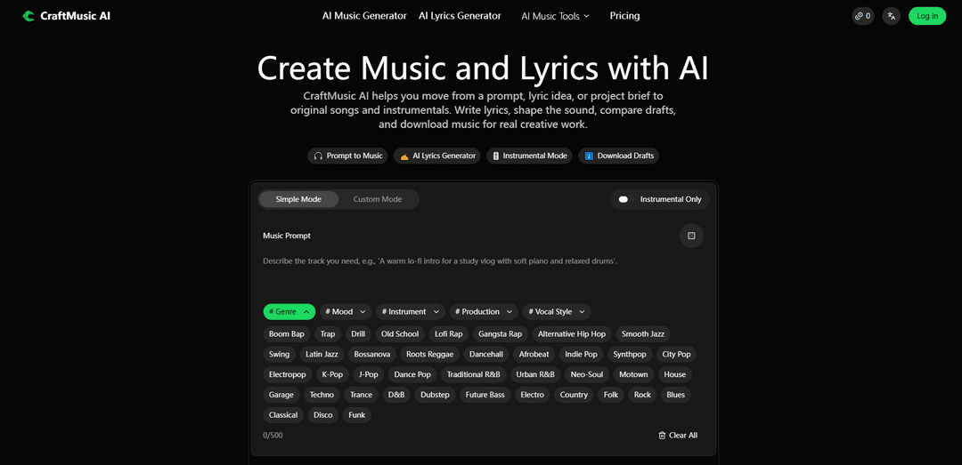Select the Techno genre tag
The height and width of the screenshot is (465, 962).
coord(322,395)
